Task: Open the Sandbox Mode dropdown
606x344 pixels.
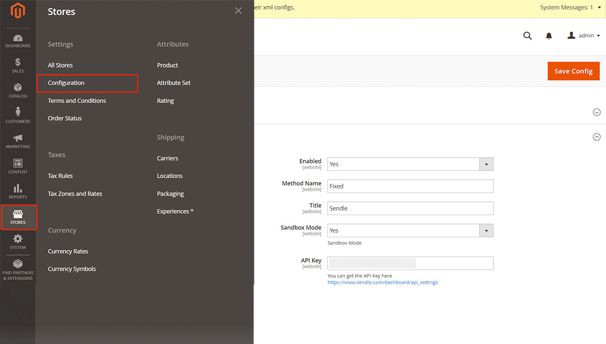Action: point(410,231)
